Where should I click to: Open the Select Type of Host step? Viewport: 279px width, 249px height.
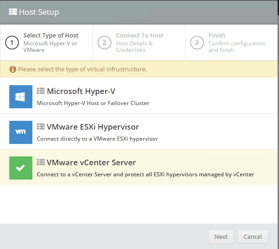point(51,36)
